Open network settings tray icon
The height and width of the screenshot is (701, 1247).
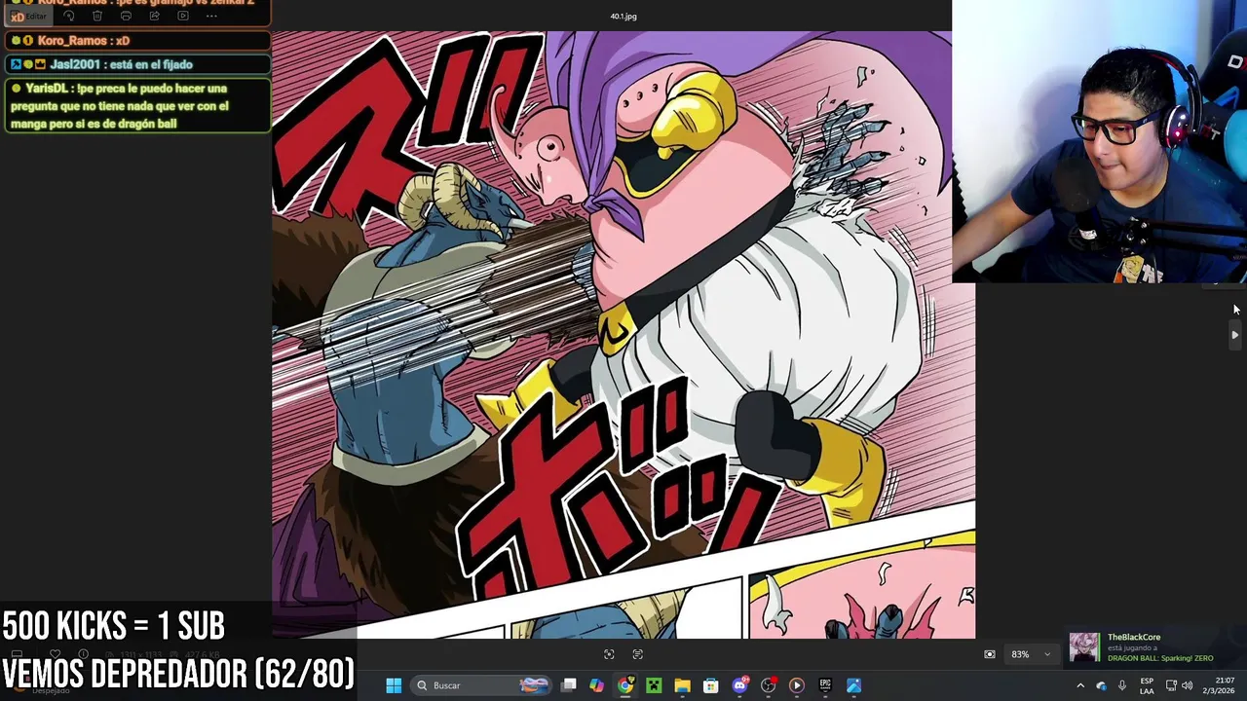(x=1171, y=685)
